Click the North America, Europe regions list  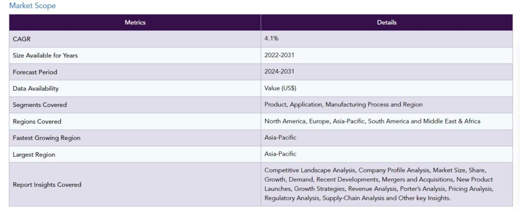coord(372,121)
